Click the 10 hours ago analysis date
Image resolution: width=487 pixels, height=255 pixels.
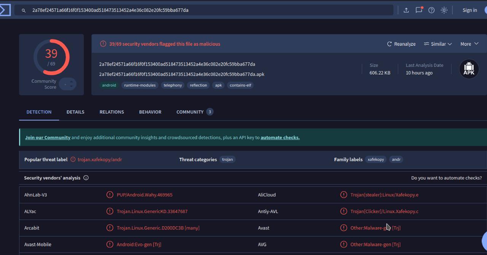419,73
